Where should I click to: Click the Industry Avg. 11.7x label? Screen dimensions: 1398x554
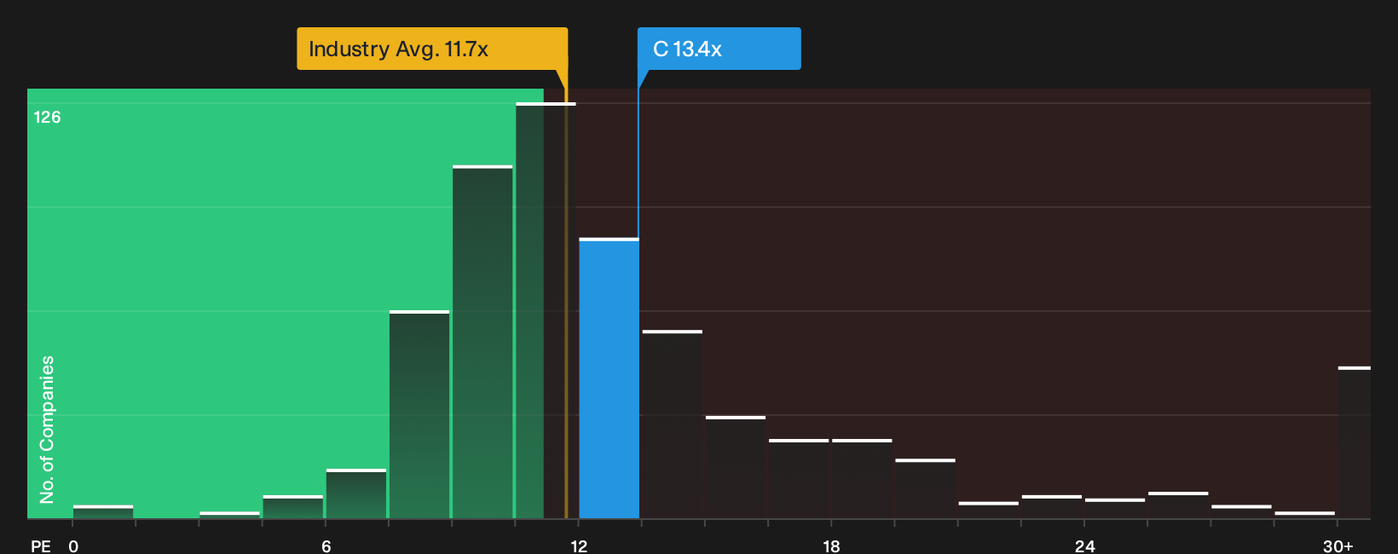[x=432, y=49]
